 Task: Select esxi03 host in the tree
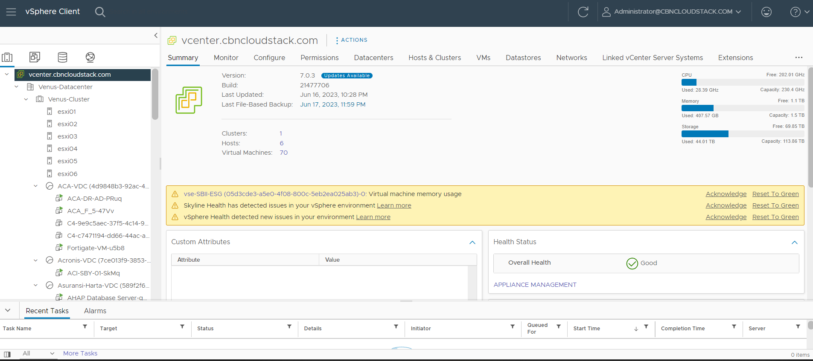coord(67,136)
